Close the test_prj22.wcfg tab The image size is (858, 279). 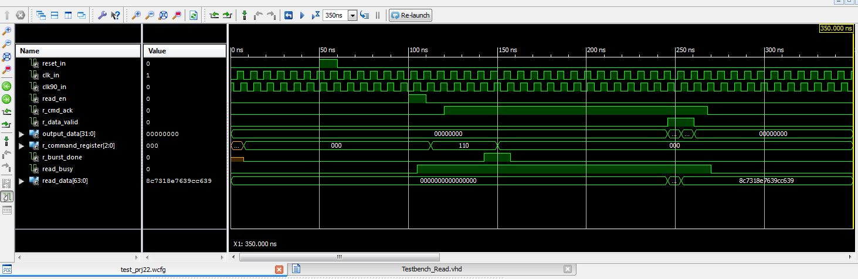pos(279,269)
